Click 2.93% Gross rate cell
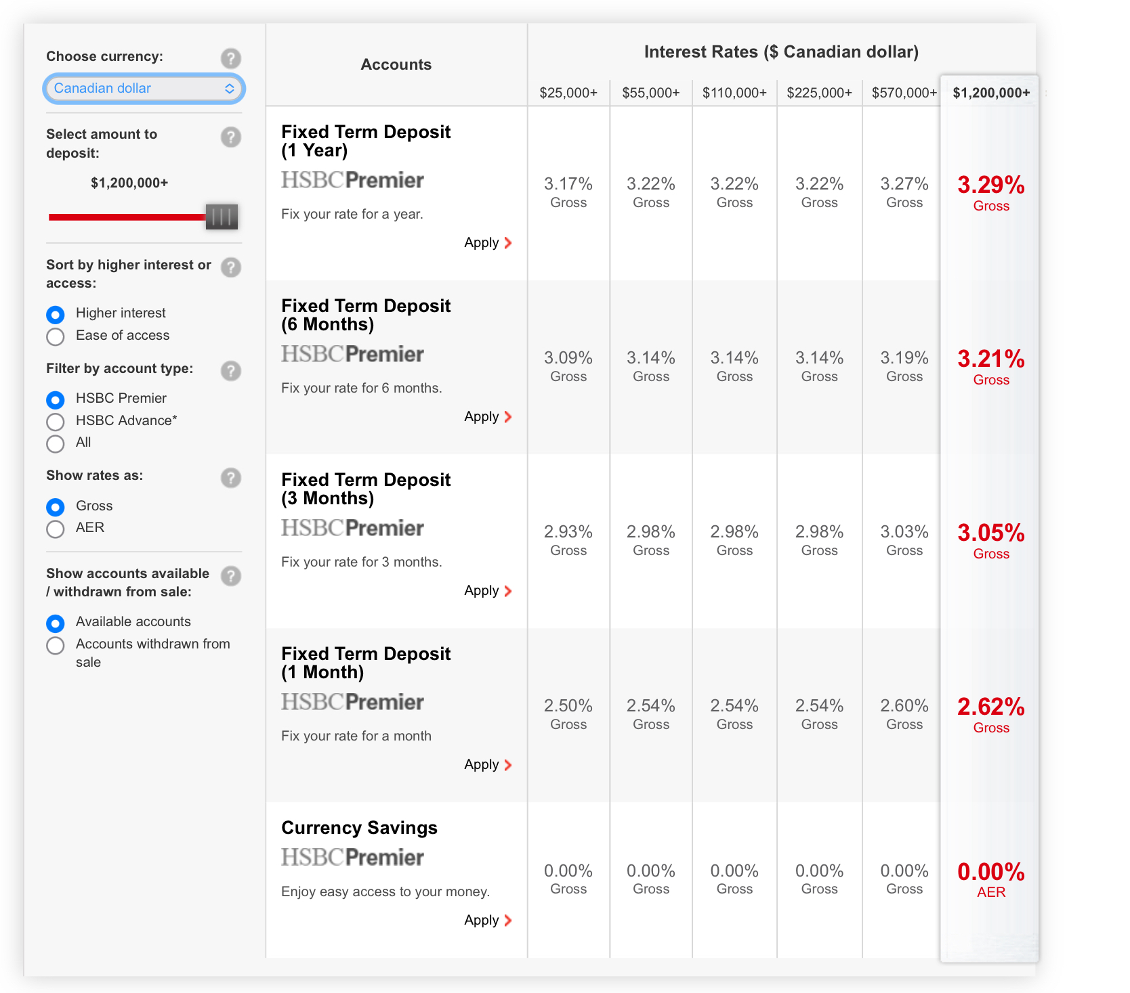Screen dimensions: 1130x993 pos(568,540)
